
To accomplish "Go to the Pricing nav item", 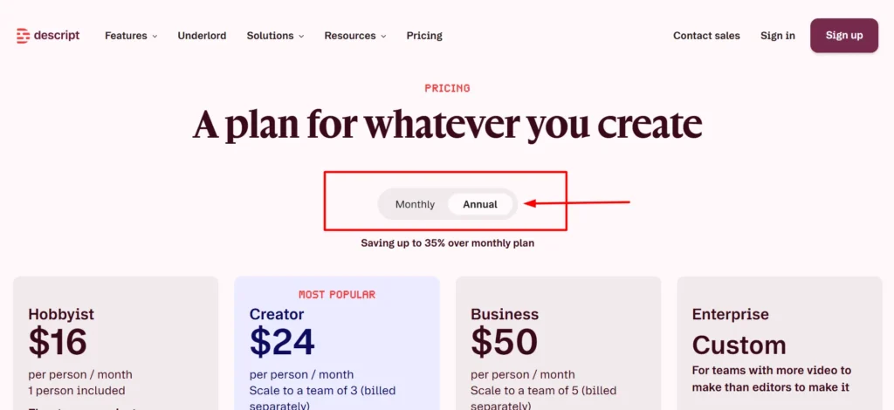I will [x=424, y=35].
